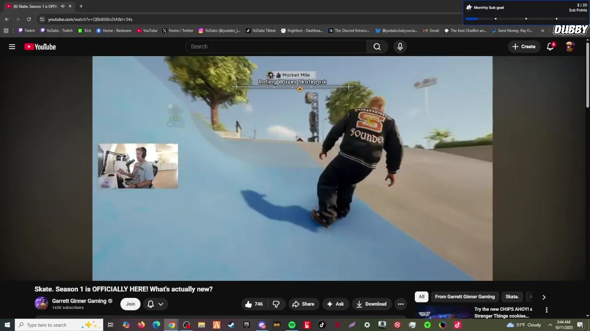Mute the Skate. tab audio
The height and width of the screenshot is (331, 590).
63,6
